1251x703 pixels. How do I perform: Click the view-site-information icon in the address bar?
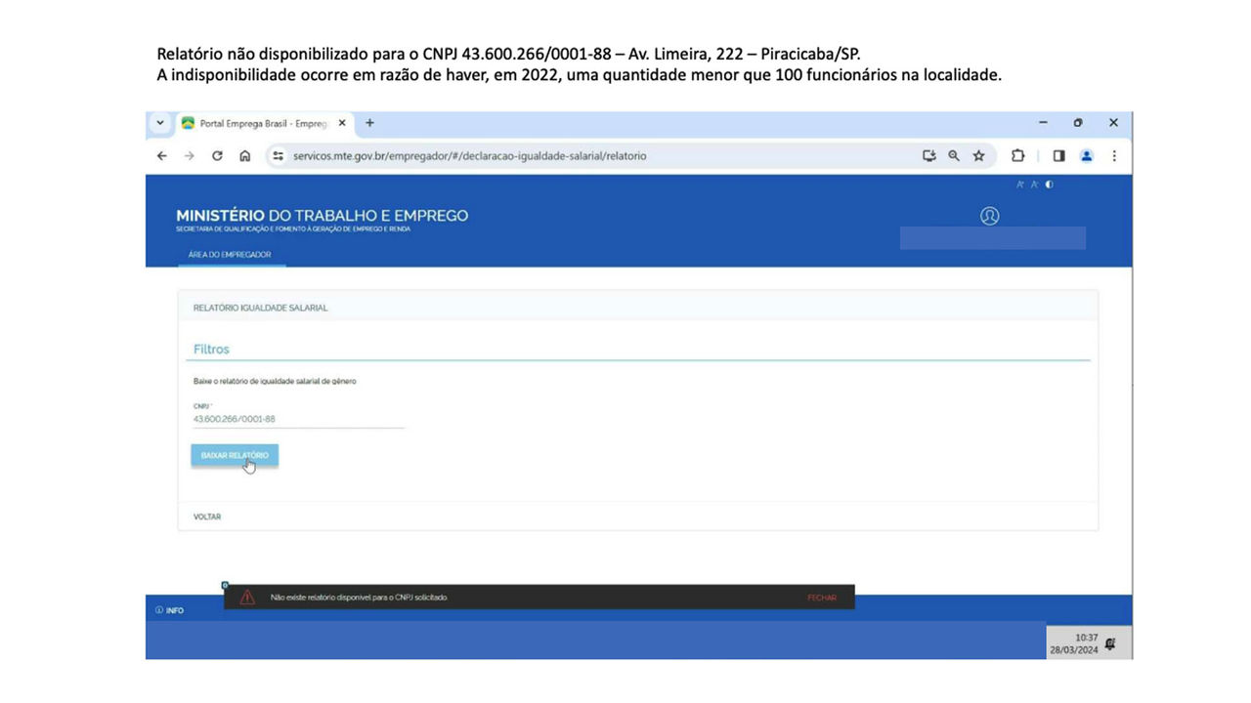pos(278,155)
